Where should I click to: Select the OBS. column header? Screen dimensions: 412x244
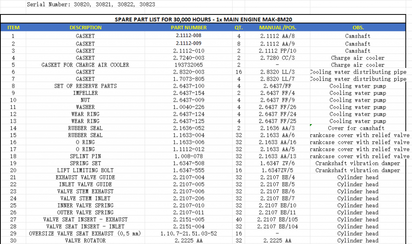tap(358, 28)
